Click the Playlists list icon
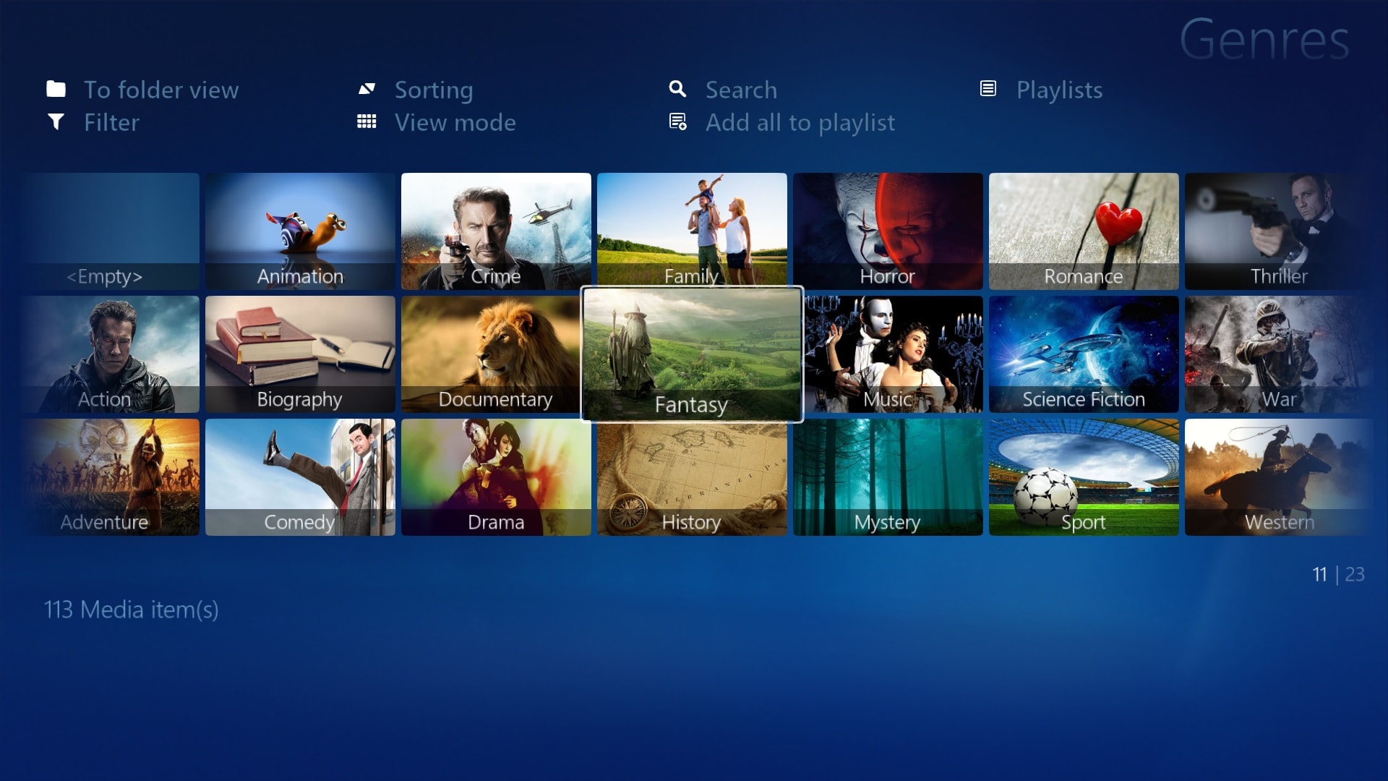The image size is (1388, 781). [x=988, y=88]
